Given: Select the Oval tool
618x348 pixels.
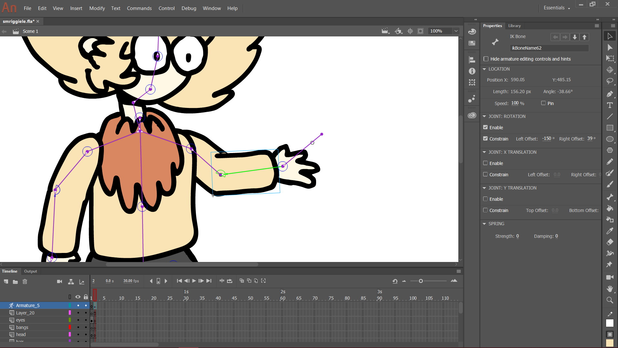Looking at the screenshot, I should click(x=610, y=139).
